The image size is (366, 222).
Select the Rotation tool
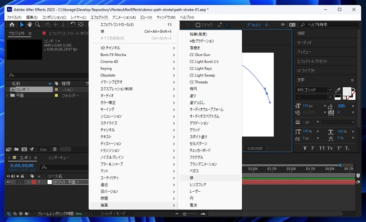tap(73, 25)
